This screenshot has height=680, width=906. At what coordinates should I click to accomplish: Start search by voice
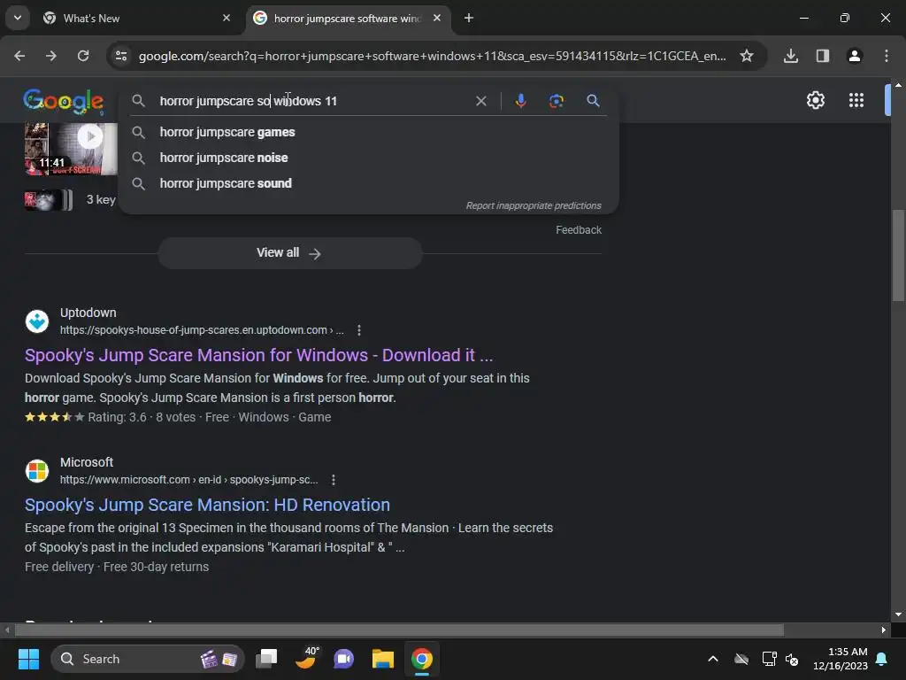(x=520, y=101)
